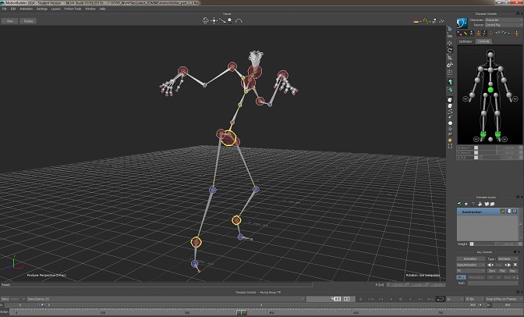Select the Roll camera tool in Viewer
Viewport: 524px width, 317px height.
click(x=239, y=21)
